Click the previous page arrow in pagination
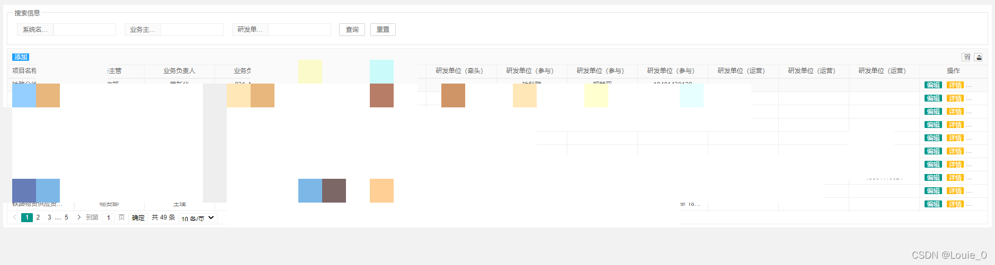995x265 pixels. [14, 217]
